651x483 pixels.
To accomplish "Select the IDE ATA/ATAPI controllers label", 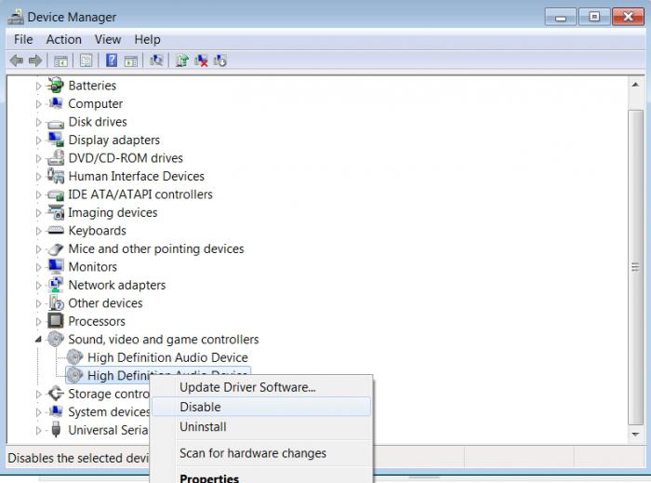I will pos(140,194).
